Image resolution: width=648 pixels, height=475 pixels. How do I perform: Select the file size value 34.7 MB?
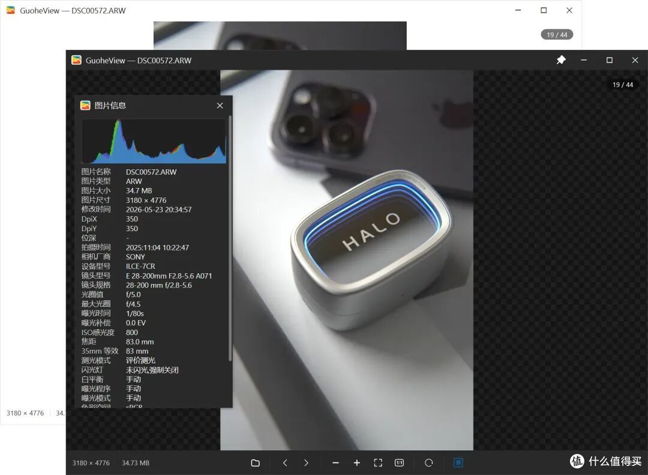tap(139, 191)
